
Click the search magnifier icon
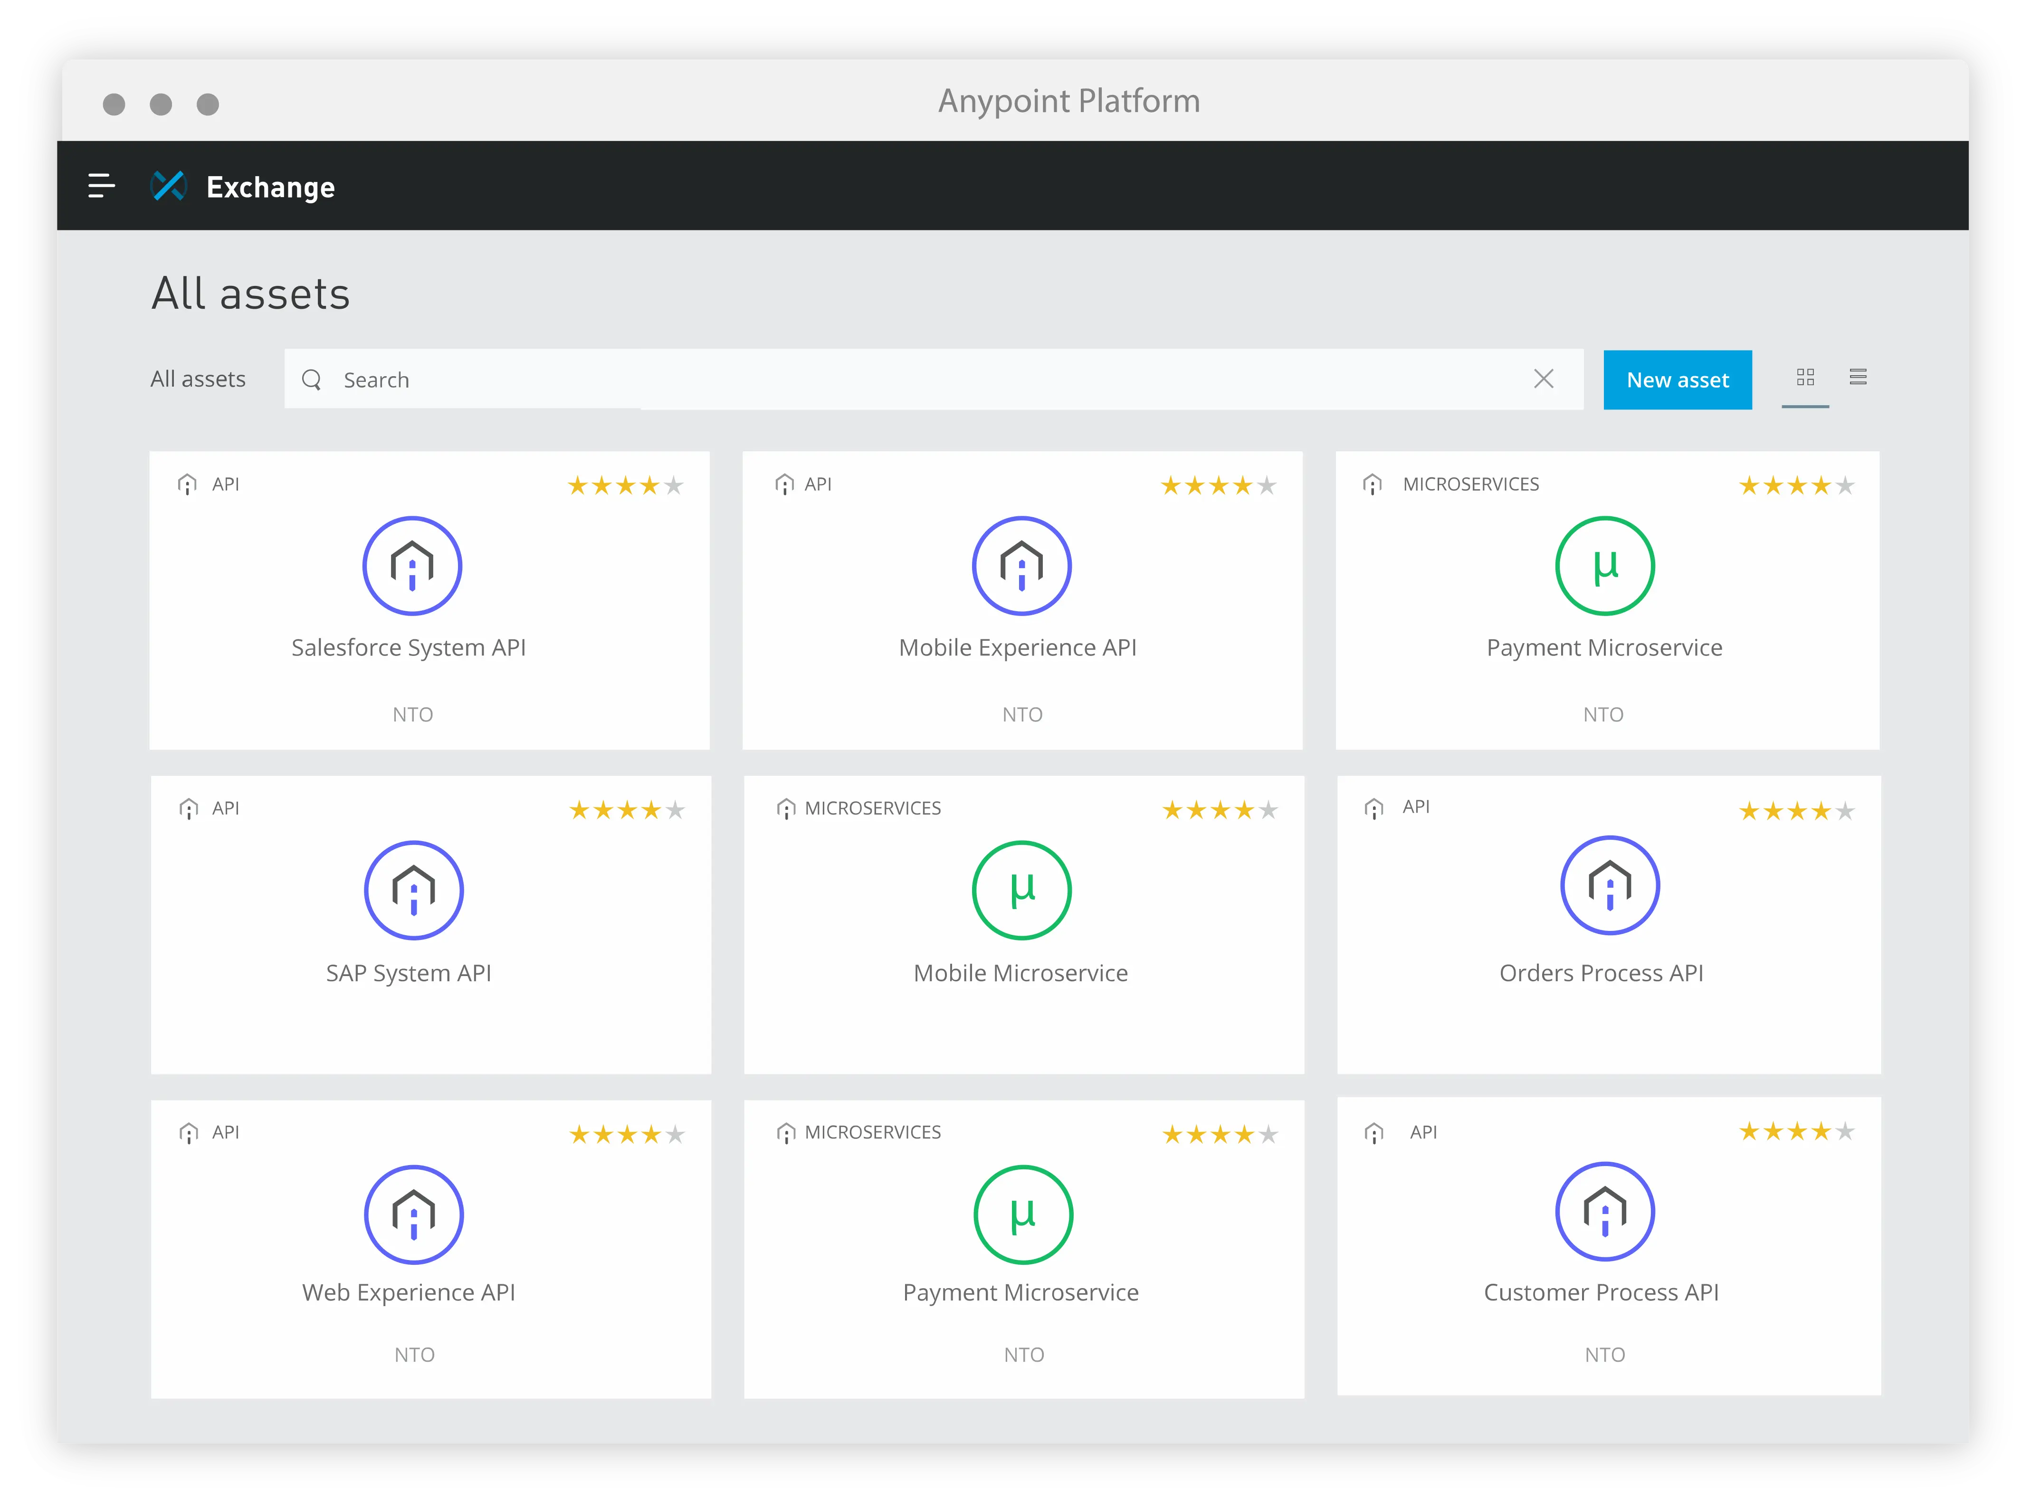(311, 379)
